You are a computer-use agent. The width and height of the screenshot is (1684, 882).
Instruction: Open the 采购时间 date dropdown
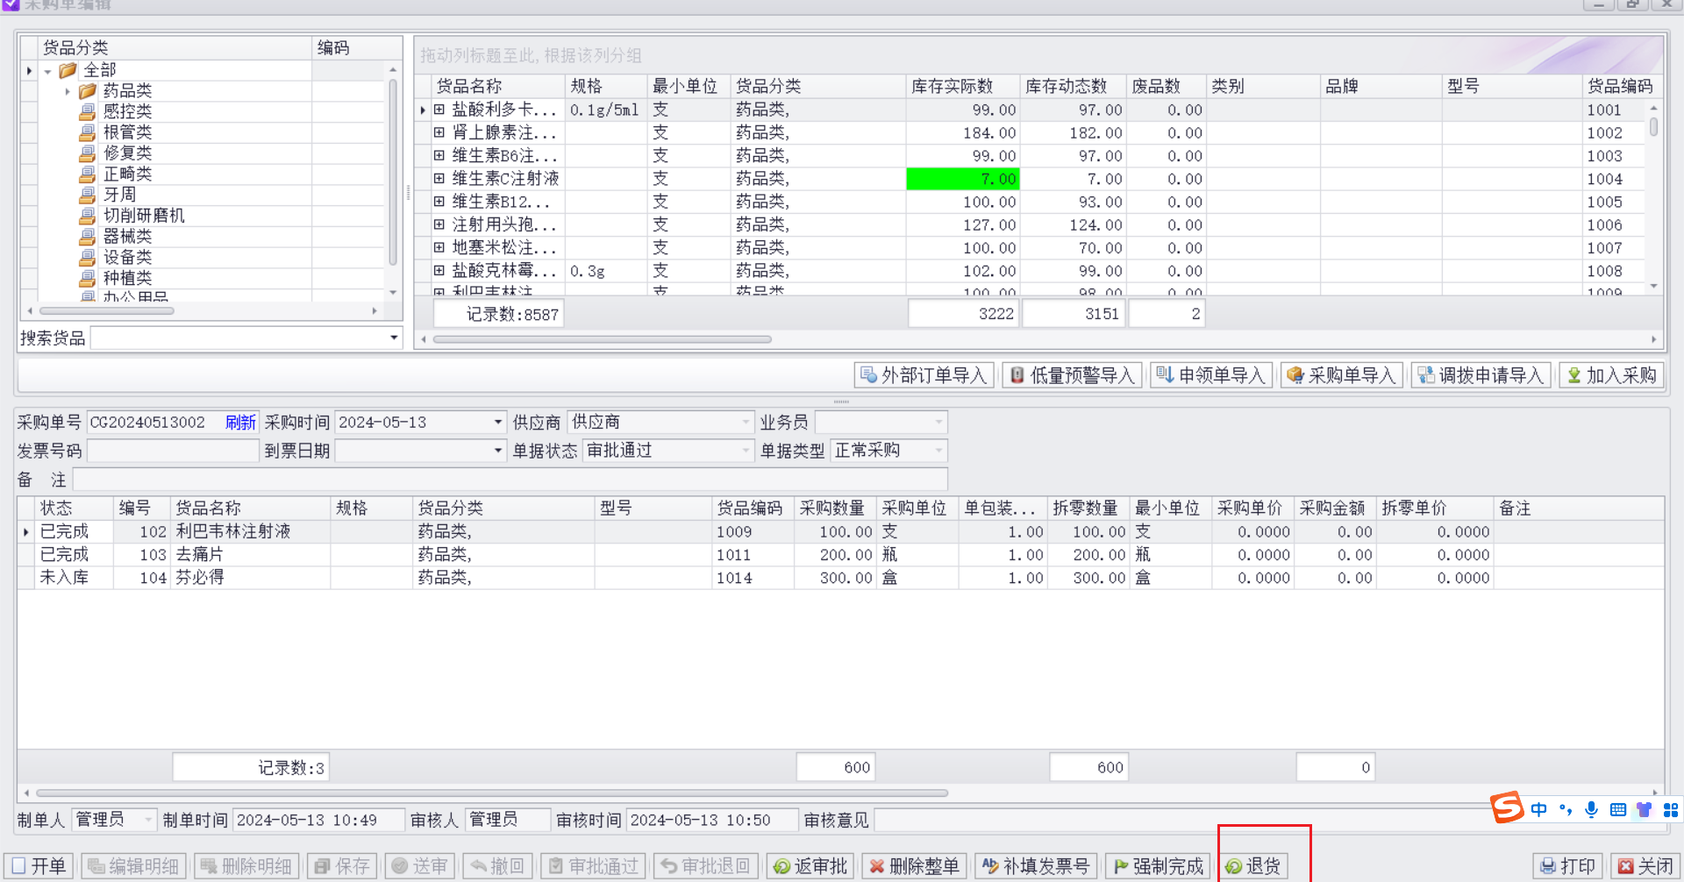[x=498, y=423]
